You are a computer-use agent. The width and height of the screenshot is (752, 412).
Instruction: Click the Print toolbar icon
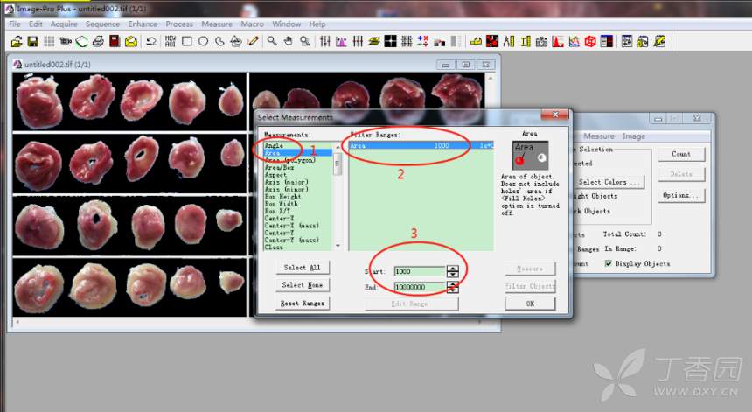pyautogui.click(x=98, y=41)
